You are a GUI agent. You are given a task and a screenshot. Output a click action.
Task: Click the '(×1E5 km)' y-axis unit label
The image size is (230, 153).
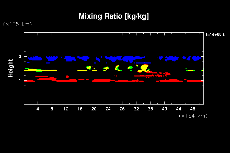click(x=17, y=24)
